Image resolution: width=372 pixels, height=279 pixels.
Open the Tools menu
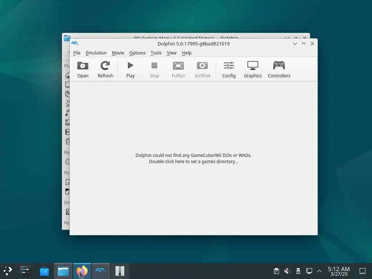click(x=156, y=53)
